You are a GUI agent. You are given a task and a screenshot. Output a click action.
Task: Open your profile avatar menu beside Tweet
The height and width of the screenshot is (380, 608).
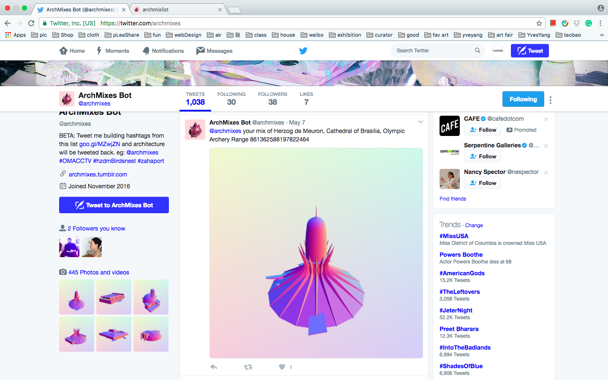click(498, 51)
